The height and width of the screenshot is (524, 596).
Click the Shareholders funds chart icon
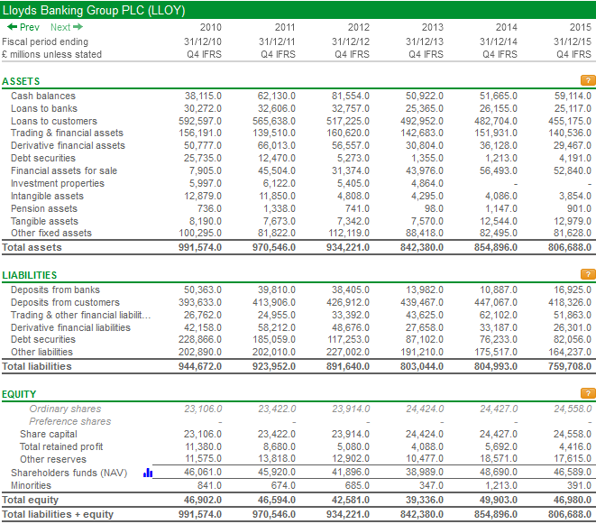148,473
